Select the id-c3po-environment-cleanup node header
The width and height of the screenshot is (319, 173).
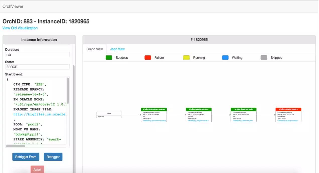[x=154, y=109]
